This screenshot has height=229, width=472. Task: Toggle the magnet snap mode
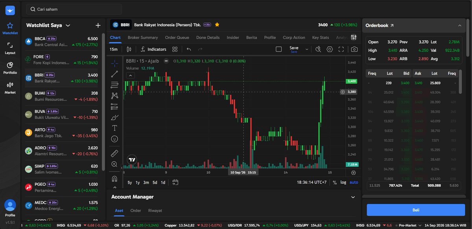click(x=114, y=179)
